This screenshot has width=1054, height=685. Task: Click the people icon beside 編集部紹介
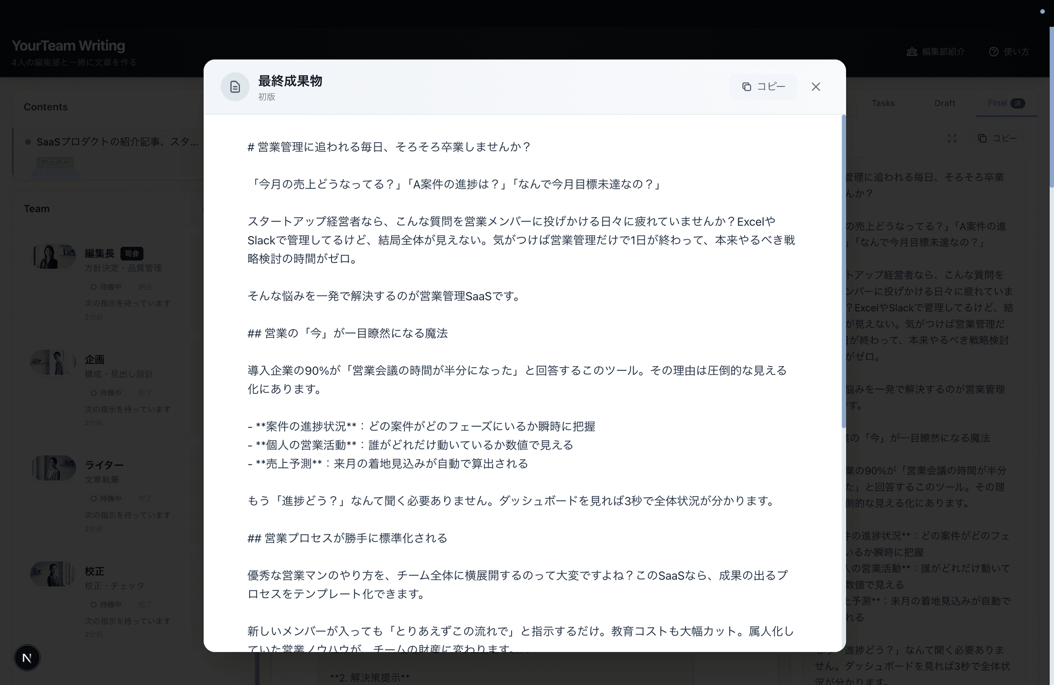tap(912, 51)
